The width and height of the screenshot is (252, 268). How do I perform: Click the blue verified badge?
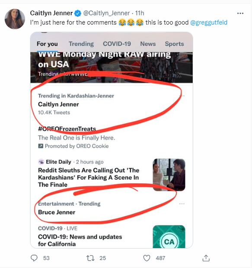pyautogui.click(x=78, y=13)
